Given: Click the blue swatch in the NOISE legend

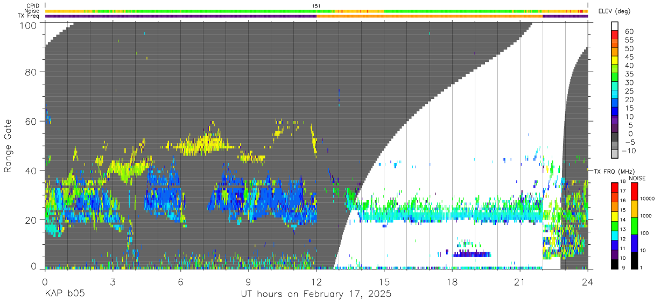Looking at the screenshot, I should tap(634, 243).
